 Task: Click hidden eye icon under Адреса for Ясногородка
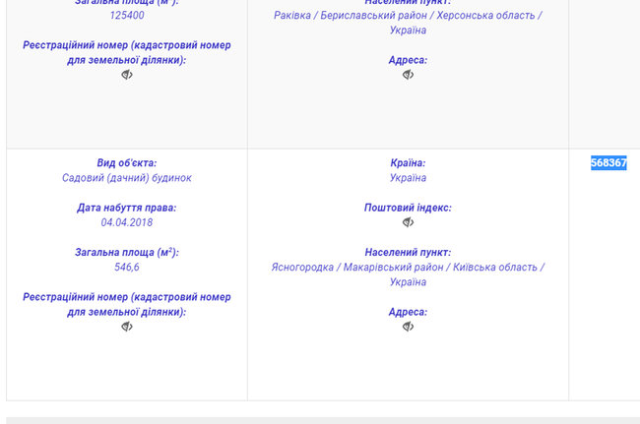point(408,327)
